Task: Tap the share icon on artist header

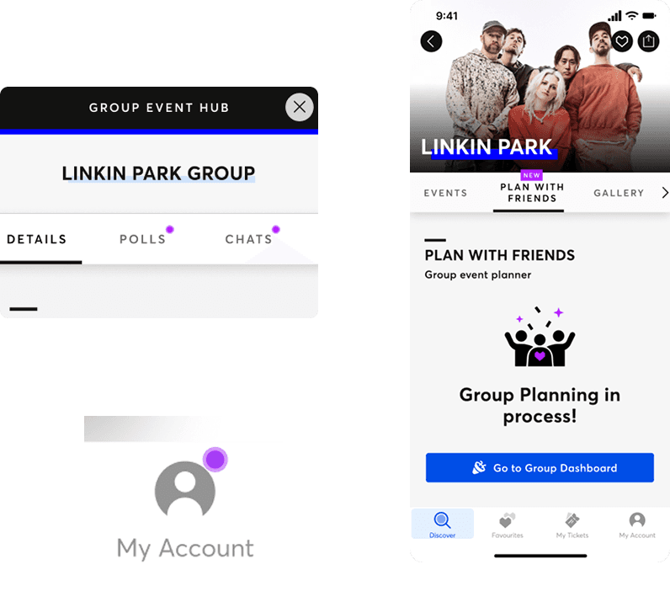Action: (x=648, y=41)
